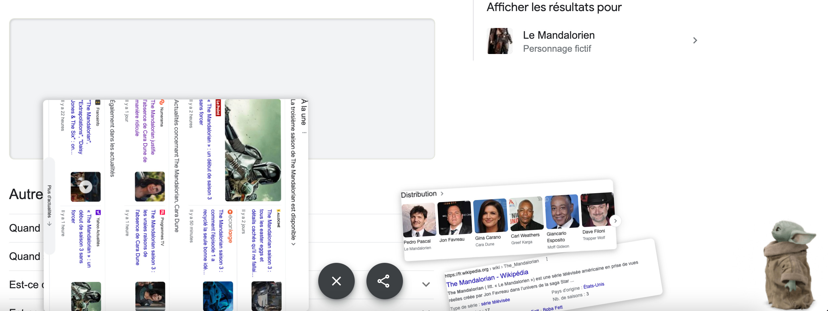828x311 pixels.
Task: Click the 'Boba Fett' link
Action: (553, 308)
